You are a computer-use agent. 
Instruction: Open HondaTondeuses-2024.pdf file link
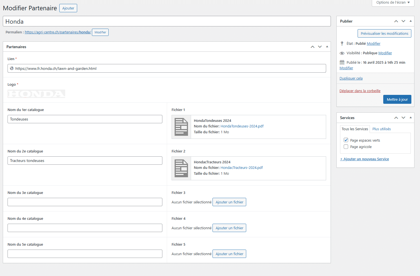242,126
